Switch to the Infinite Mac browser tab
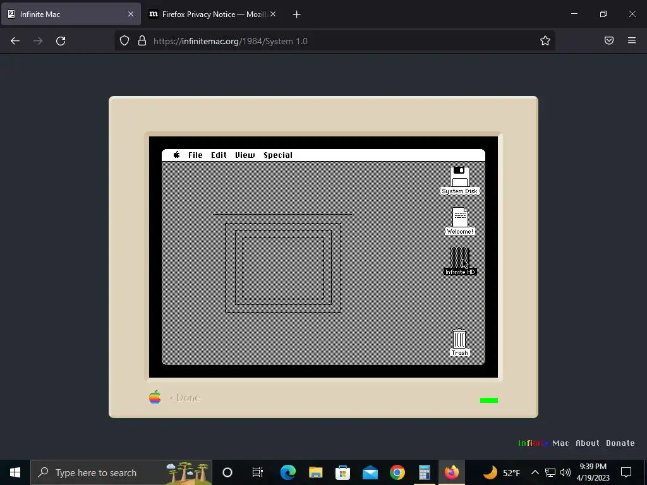The height and width of the screenshot is (485, 647). [x=71, y=14]
